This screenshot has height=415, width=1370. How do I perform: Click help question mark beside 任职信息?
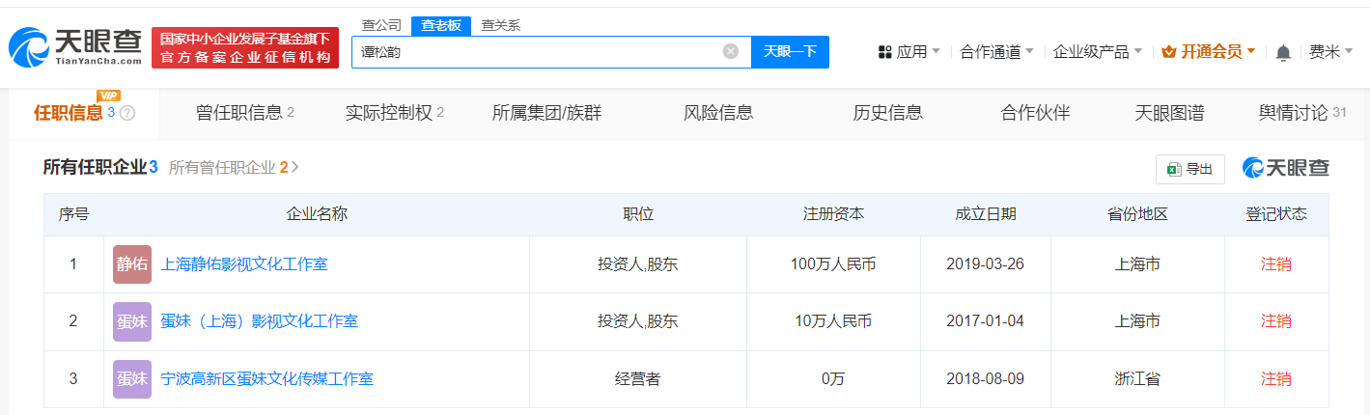tap(127, 113)
